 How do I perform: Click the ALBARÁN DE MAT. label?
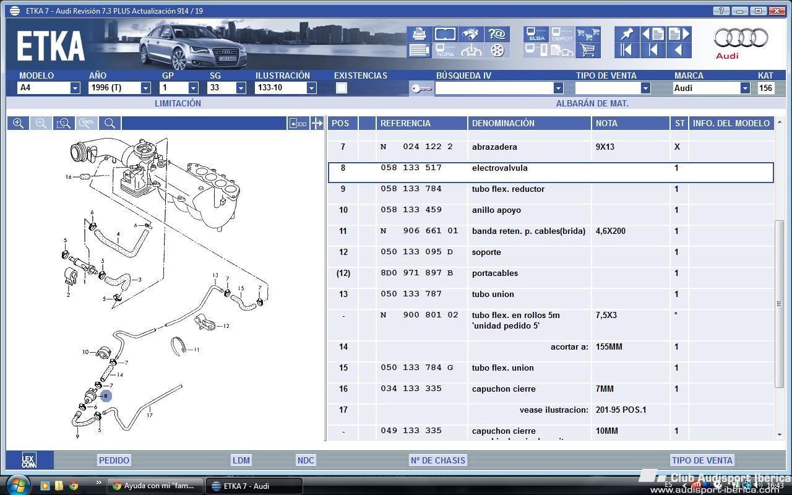click(x=592, y=103)
